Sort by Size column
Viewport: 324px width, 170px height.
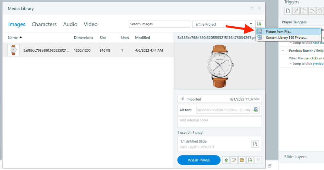(x=103, y=38)
